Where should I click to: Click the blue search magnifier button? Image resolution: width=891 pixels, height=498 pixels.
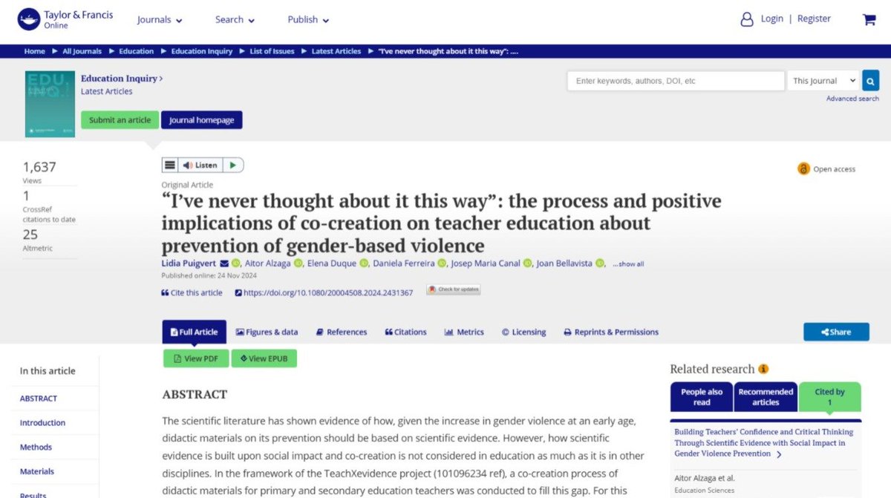tap(870, 81)
